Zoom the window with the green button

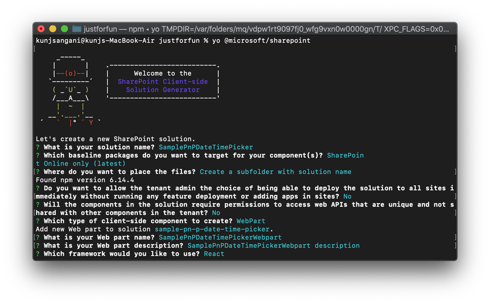64,29
